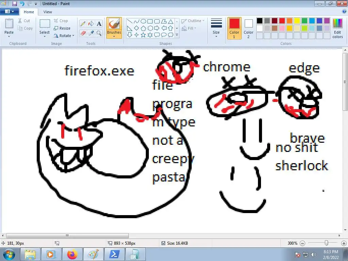Image resolution: width=348 pixels, height=261 pixels.
Task: Click the Brushes tool icon
Action: tap(114, 24)
